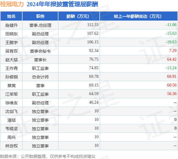Click the change value 60.91
Viewport: 178px width, 159px height.
pyautogui.click(x=172, y=77)
